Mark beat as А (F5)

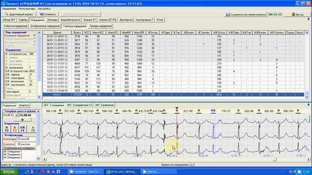click(33, 129)
